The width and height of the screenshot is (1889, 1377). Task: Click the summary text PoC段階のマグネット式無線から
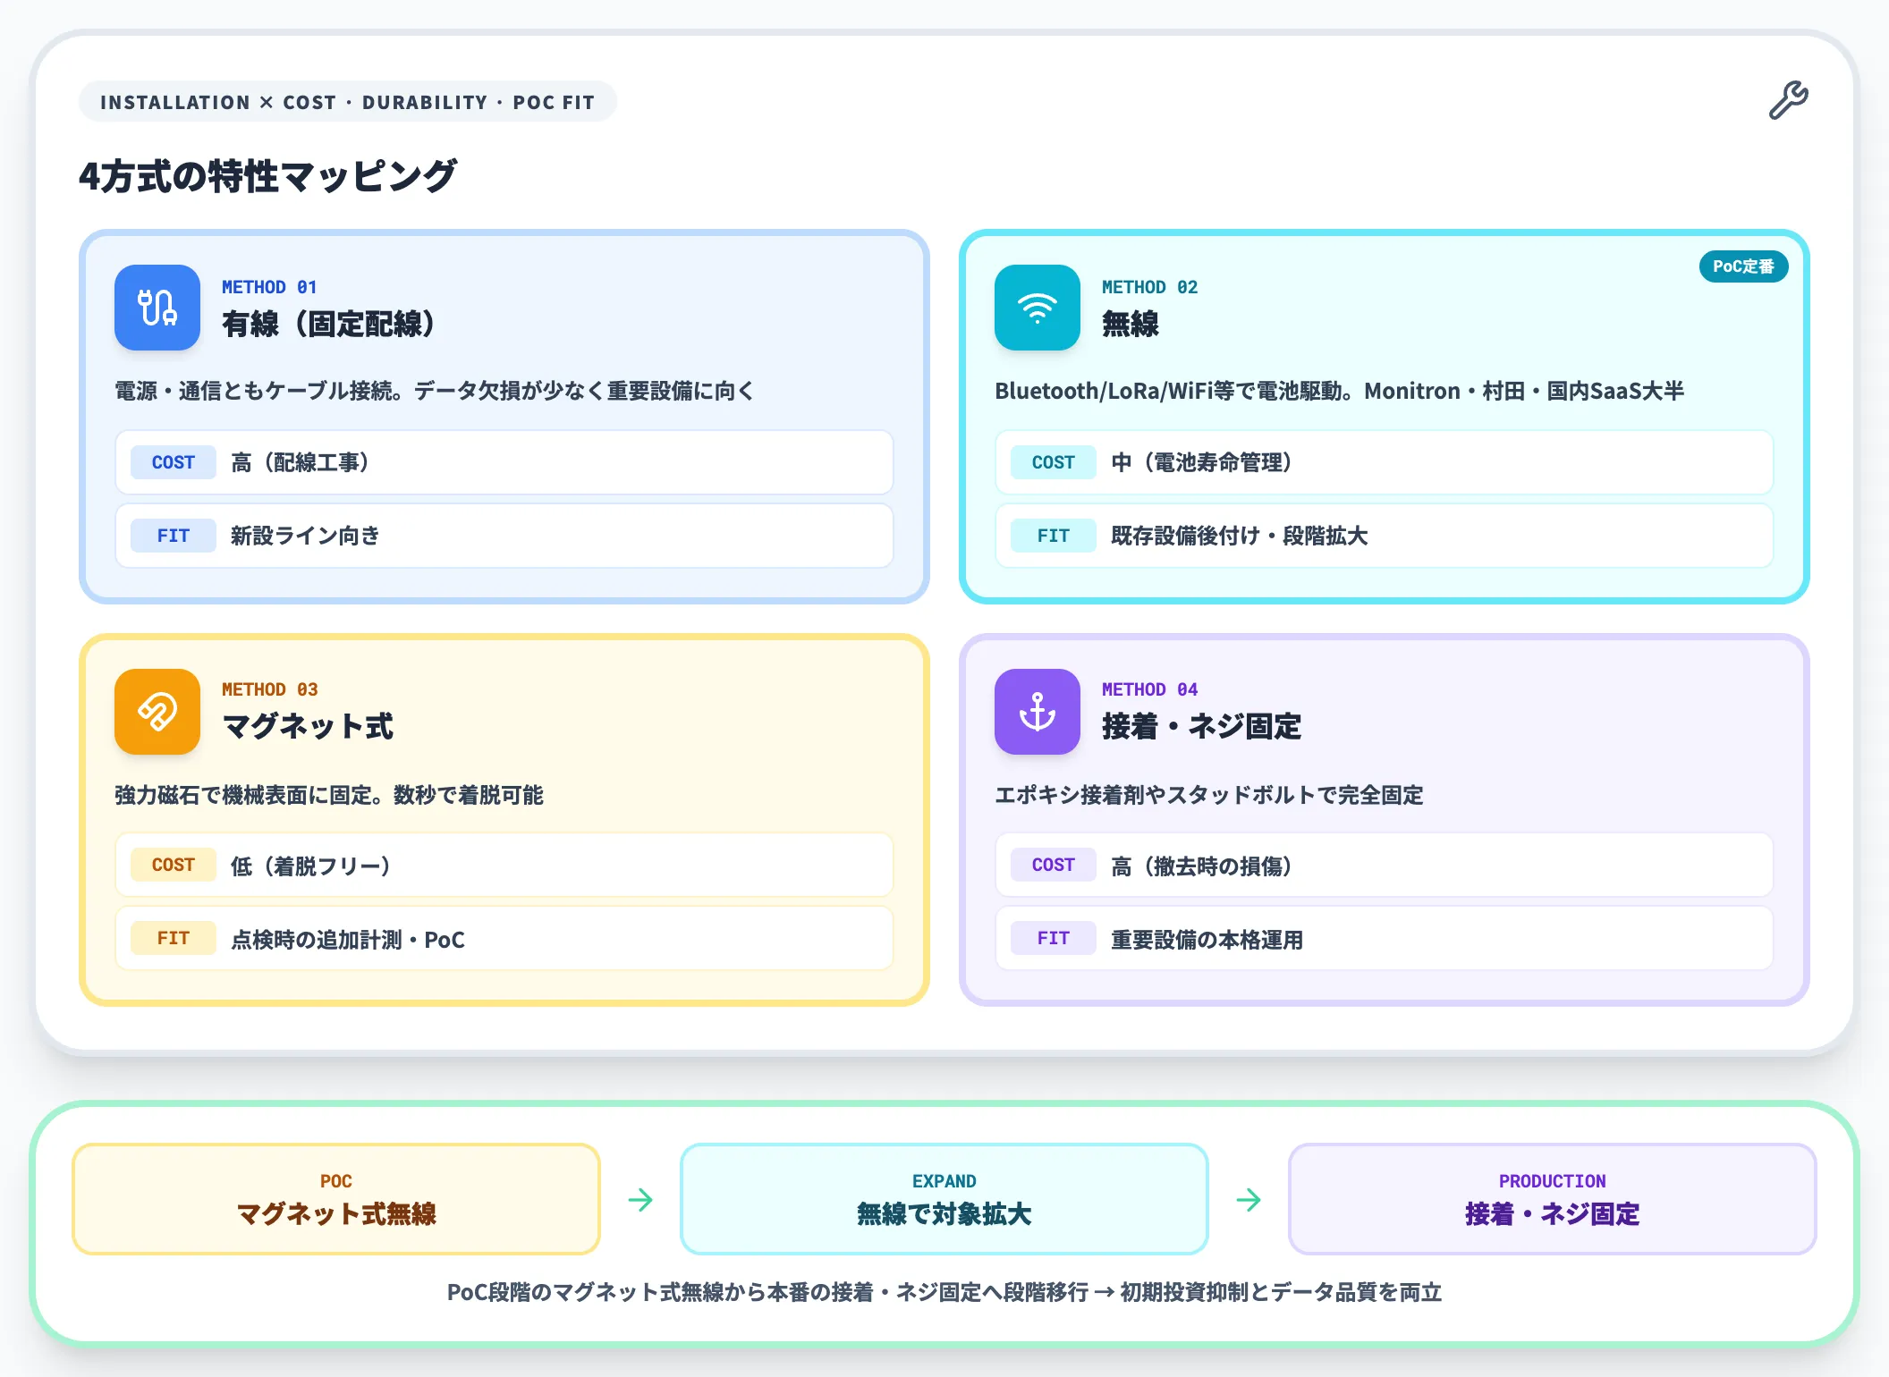point(944,1292)
